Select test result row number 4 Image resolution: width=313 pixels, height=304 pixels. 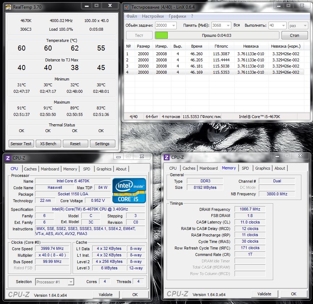click(213, 72)
